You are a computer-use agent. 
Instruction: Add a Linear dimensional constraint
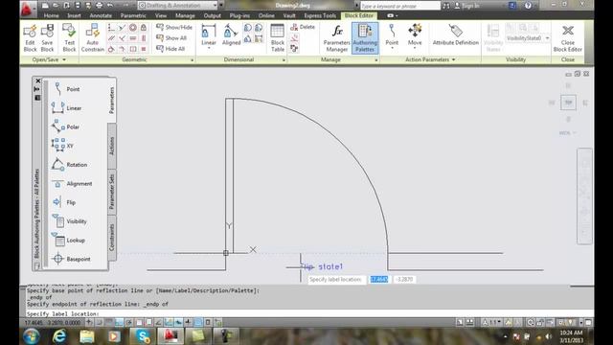click(209, 35)
